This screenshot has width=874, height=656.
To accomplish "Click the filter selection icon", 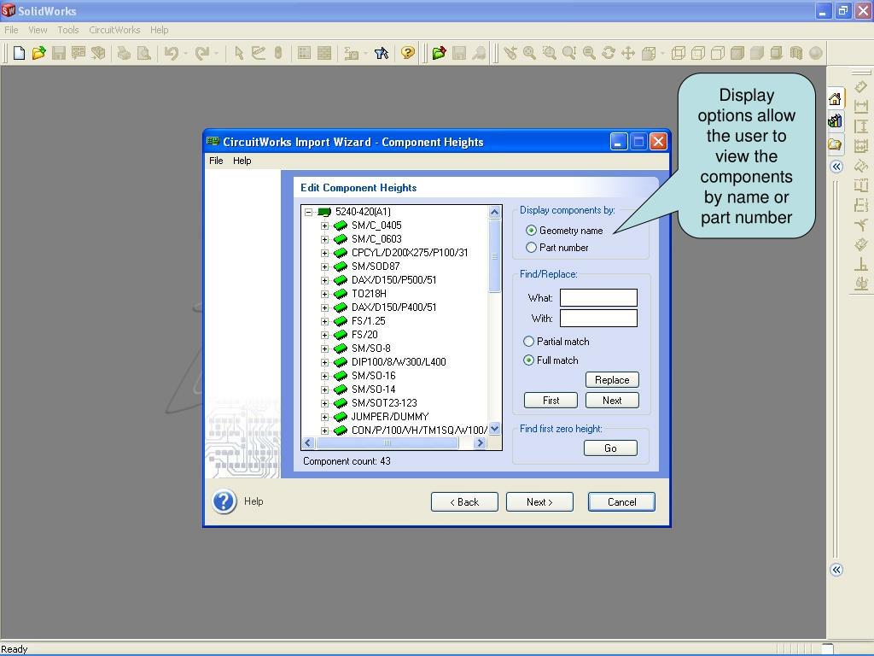I will (x=382, y=53).
